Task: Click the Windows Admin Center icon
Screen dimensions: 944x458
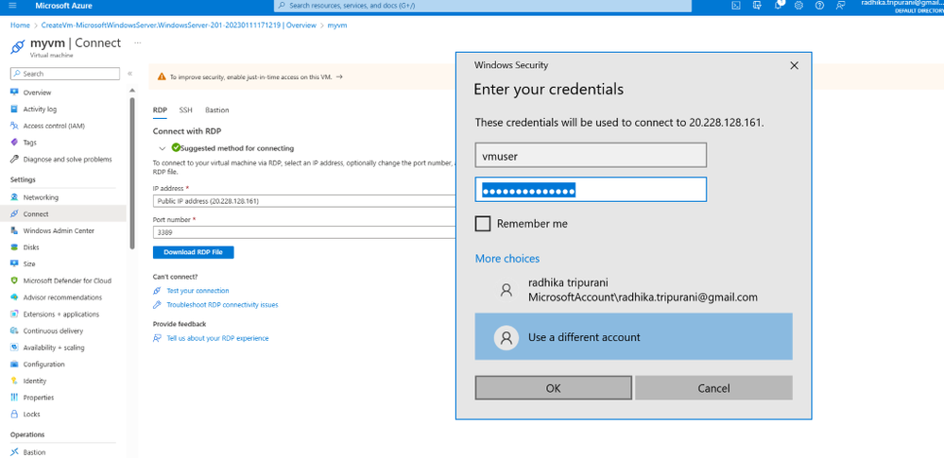Action: tap(14, 230)
